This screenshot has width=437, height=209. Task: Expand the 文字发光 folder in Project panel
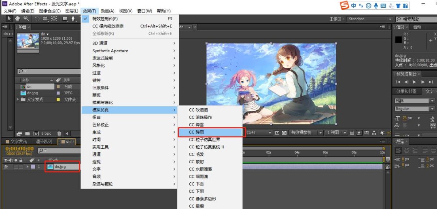click(x=18, y=99)
